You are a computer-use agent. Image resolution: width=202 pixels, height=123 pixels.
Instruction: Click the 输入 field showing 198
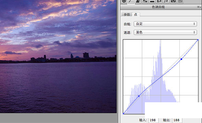click(153, 120)
